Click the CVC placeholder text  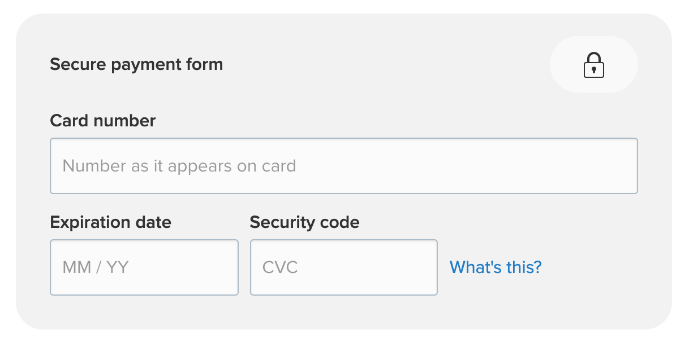point(280,267)
